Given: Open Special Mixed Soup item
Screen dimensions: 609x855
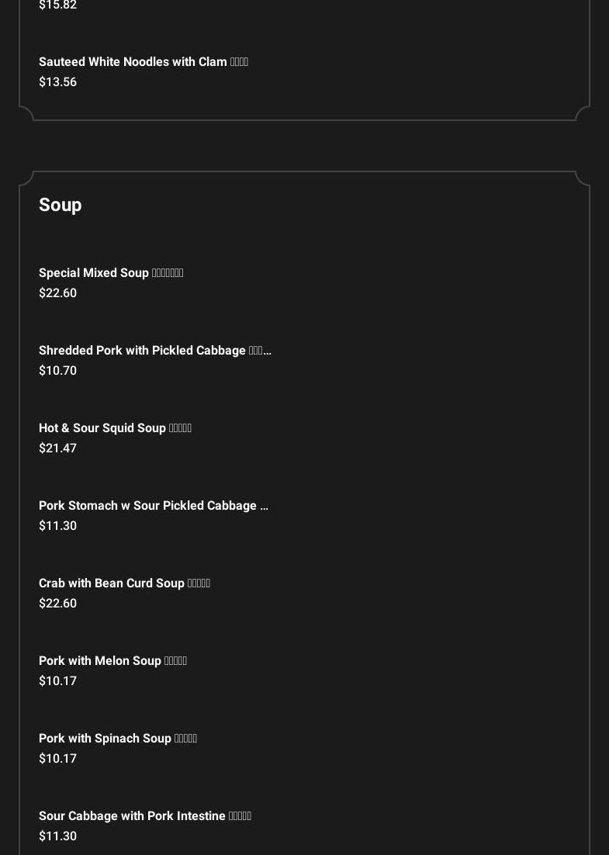Looking at the screenshot, I should pos(111,273).
